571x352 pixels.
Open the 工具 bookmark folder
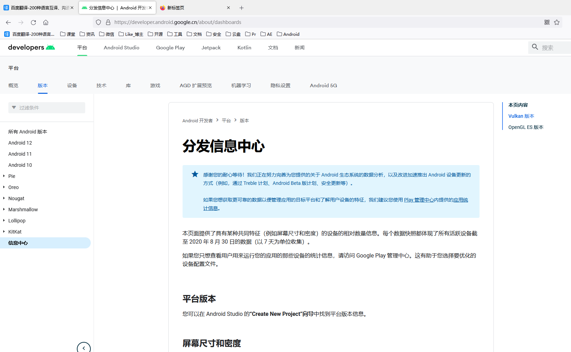175,34
